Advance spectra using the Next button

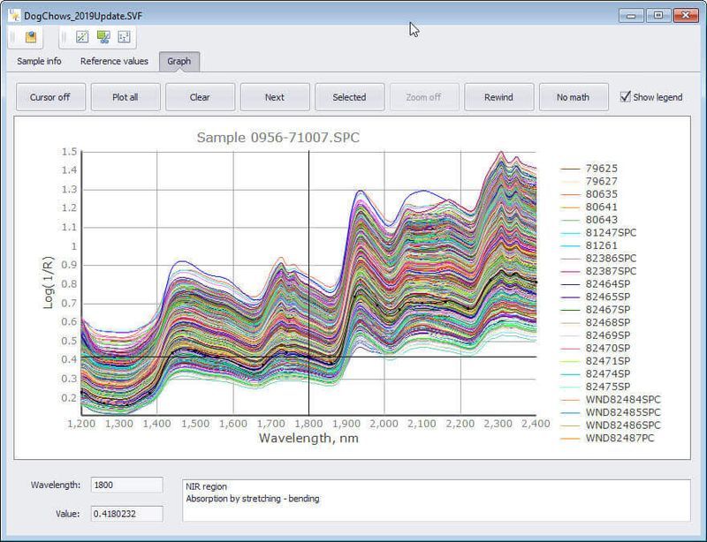coord(274,97)
